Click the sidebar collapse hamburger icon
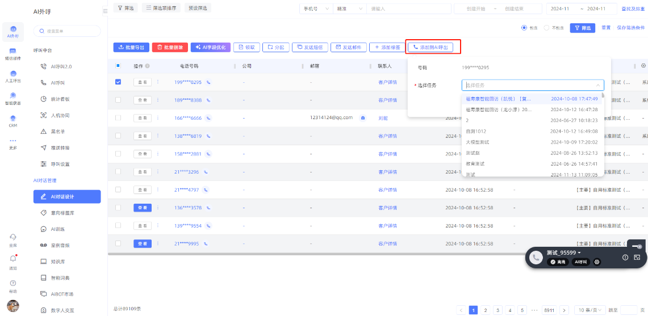 coord(105,11)
